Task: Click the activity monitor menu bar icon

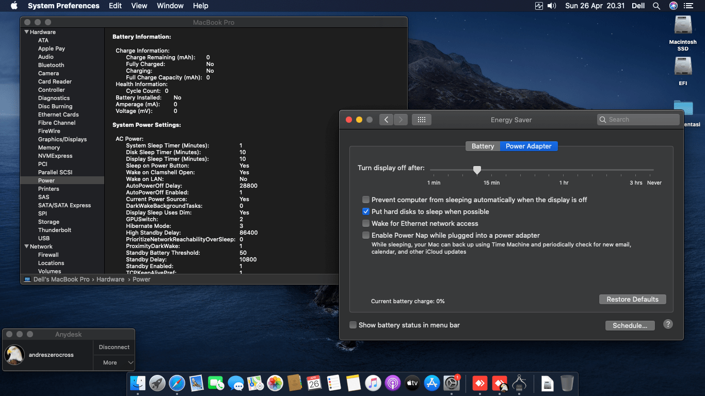Action: (x=539, y=6)
